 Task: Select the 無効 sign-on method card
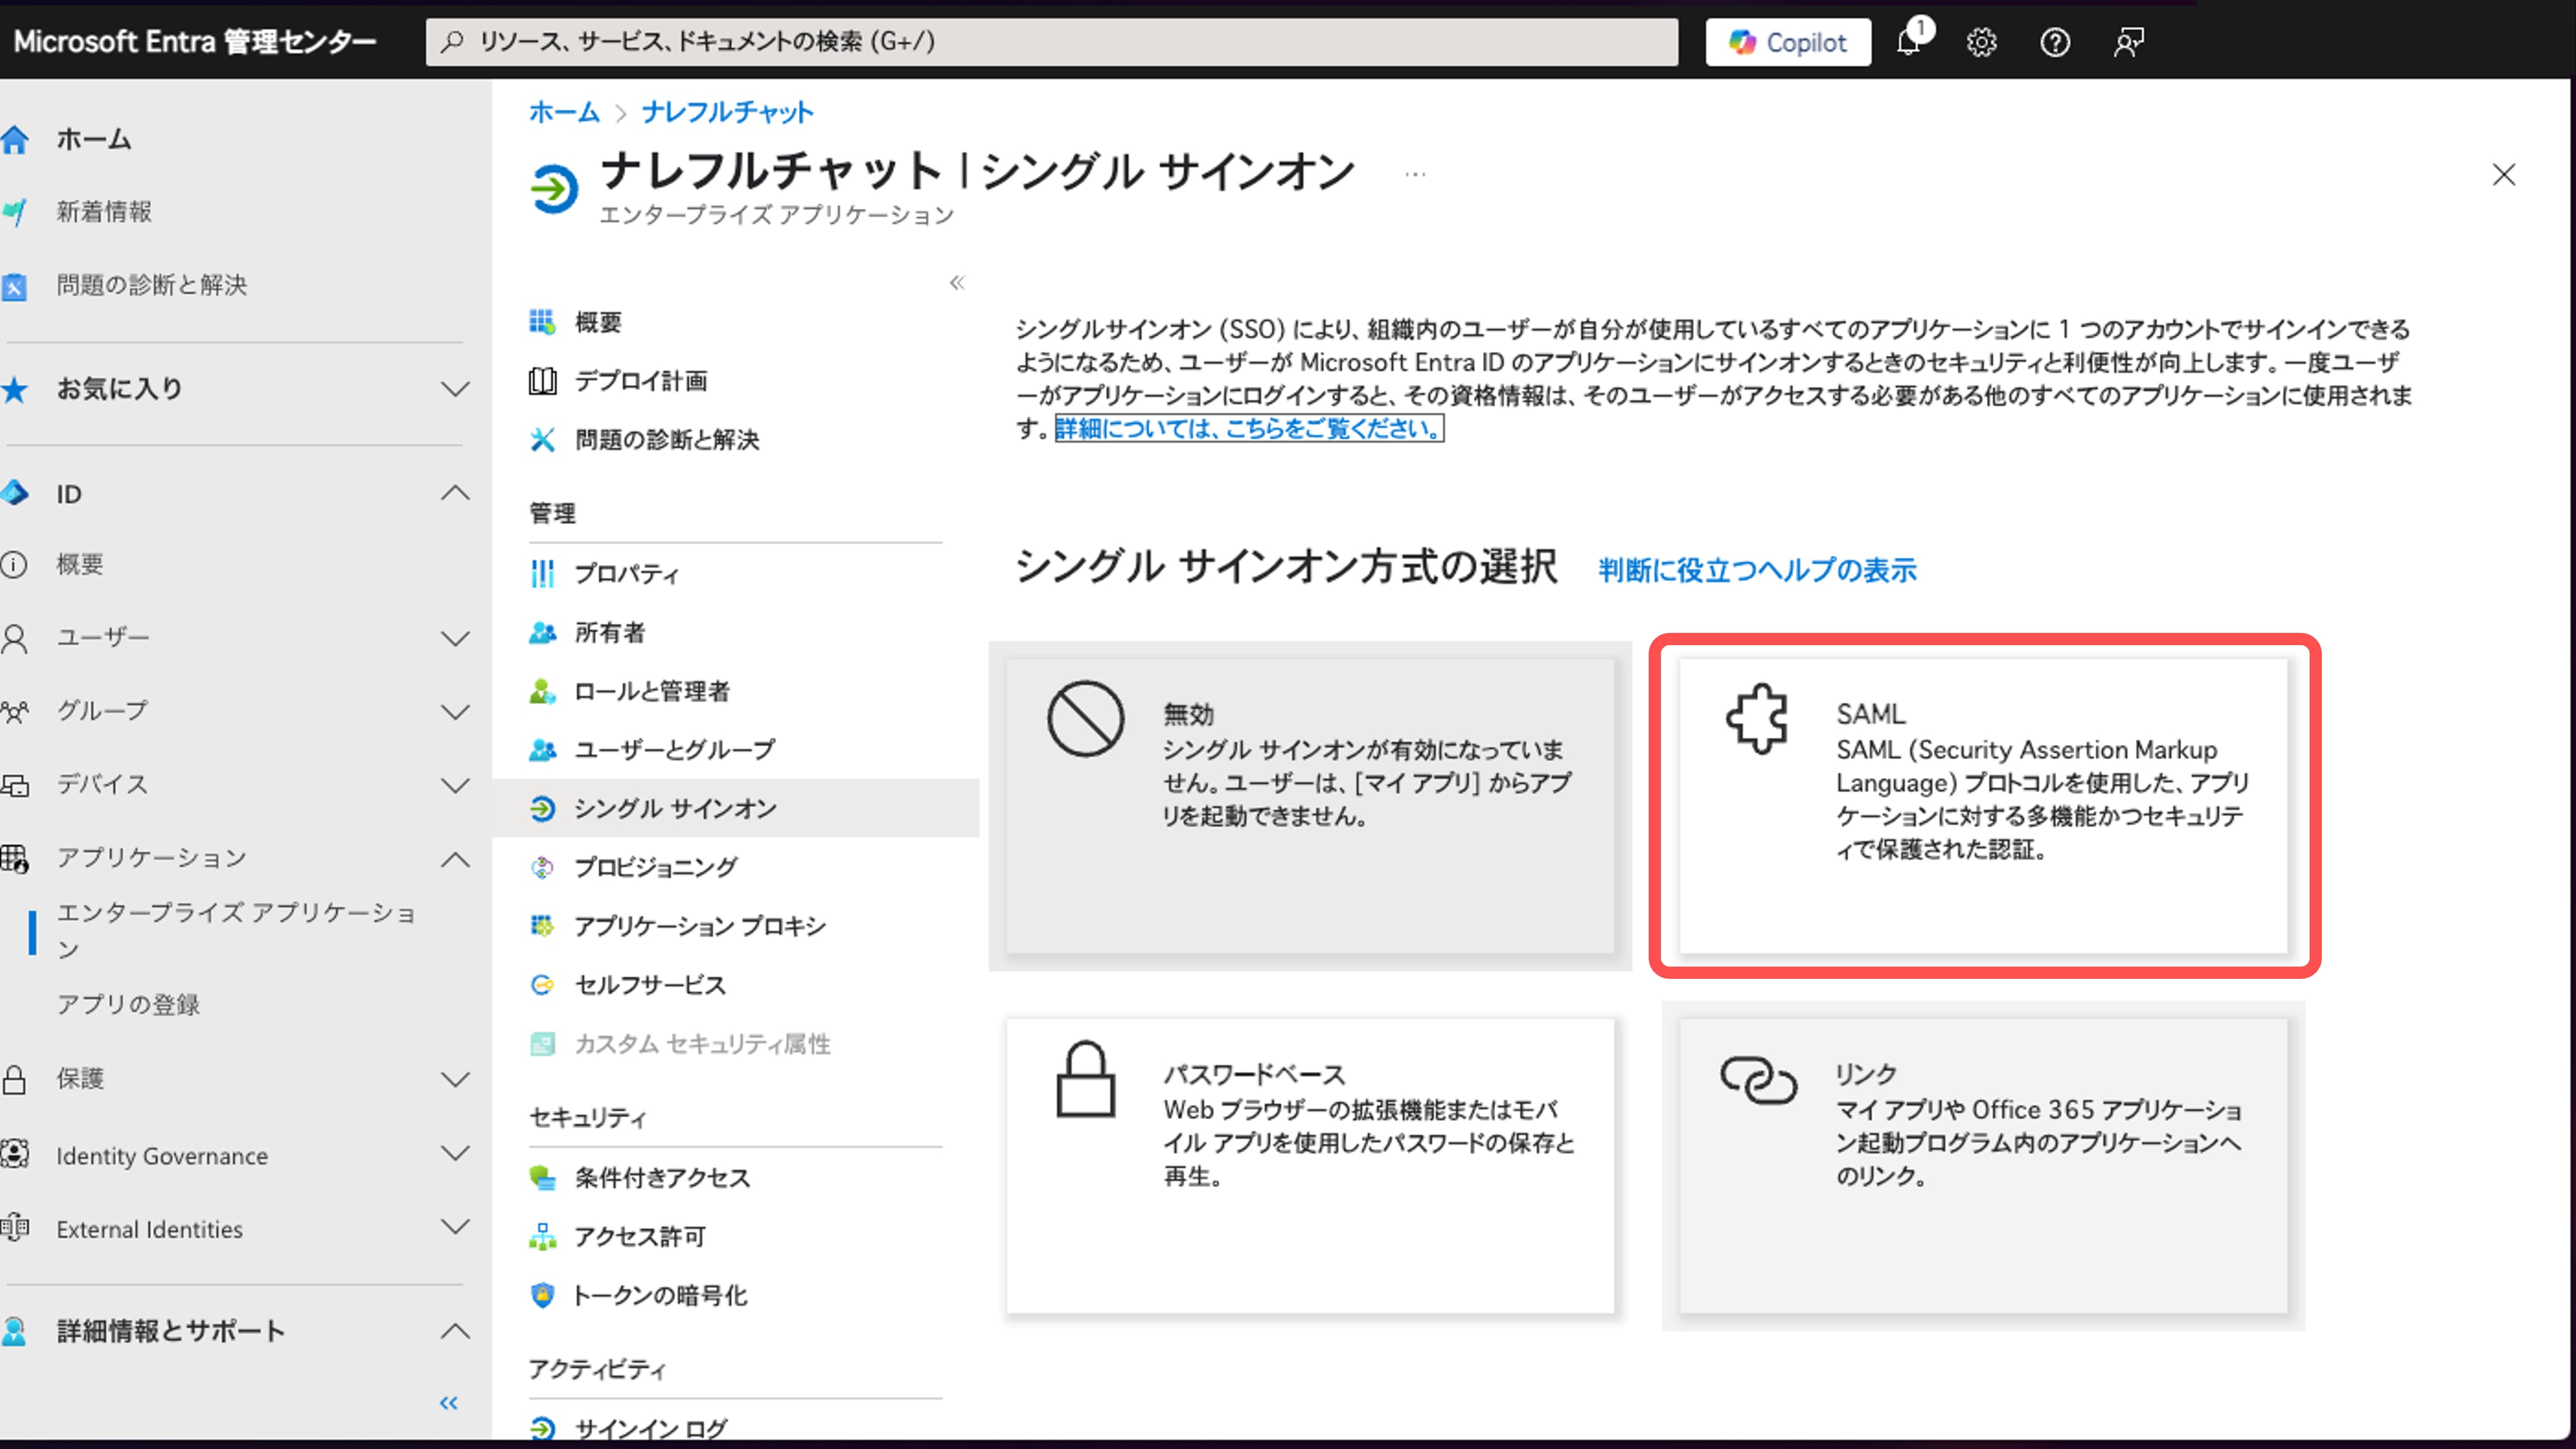pyautogui.click(x=1310, y=806)
